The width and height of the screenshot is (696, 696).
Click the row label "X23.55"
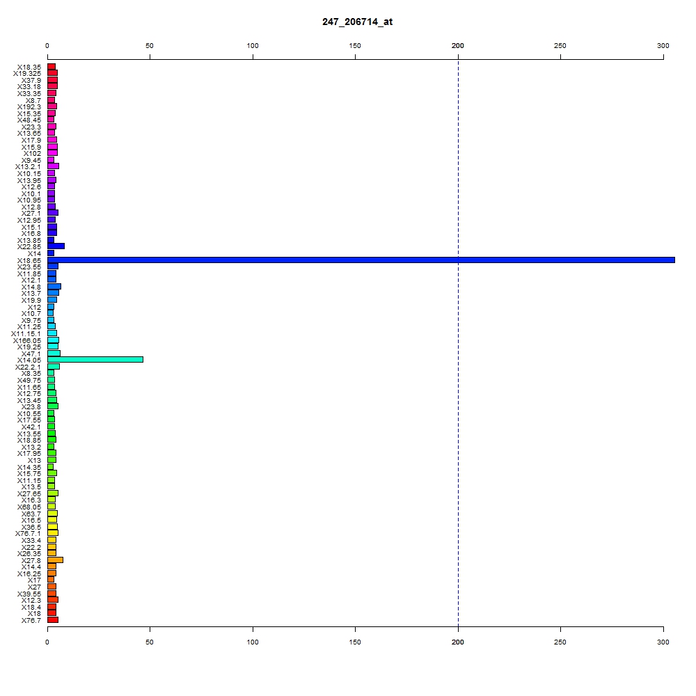(29, 267)
